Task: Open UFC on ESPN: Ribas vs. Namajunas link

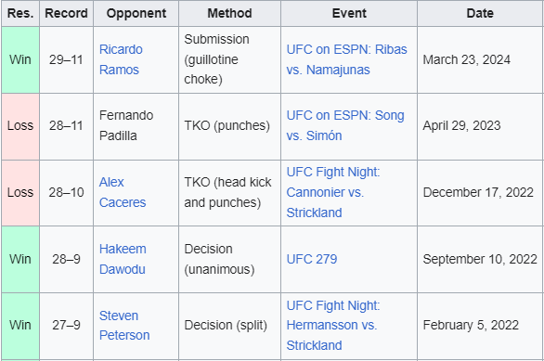Action: click(346, 59)
